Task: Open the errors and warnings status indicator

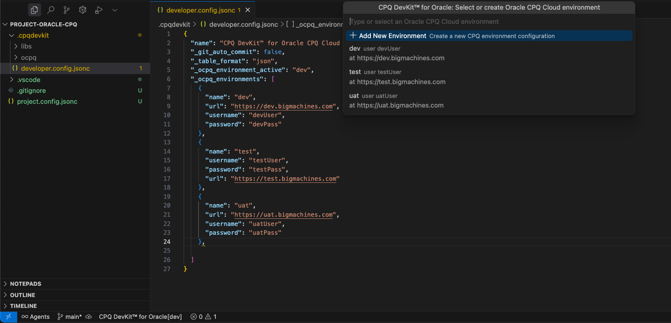Action: [204, 317]
